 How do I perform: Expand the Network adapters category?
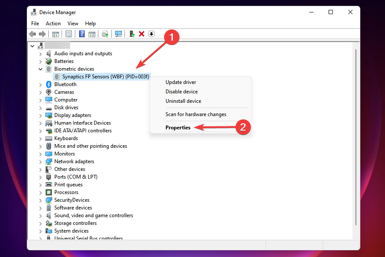(41, 162)
